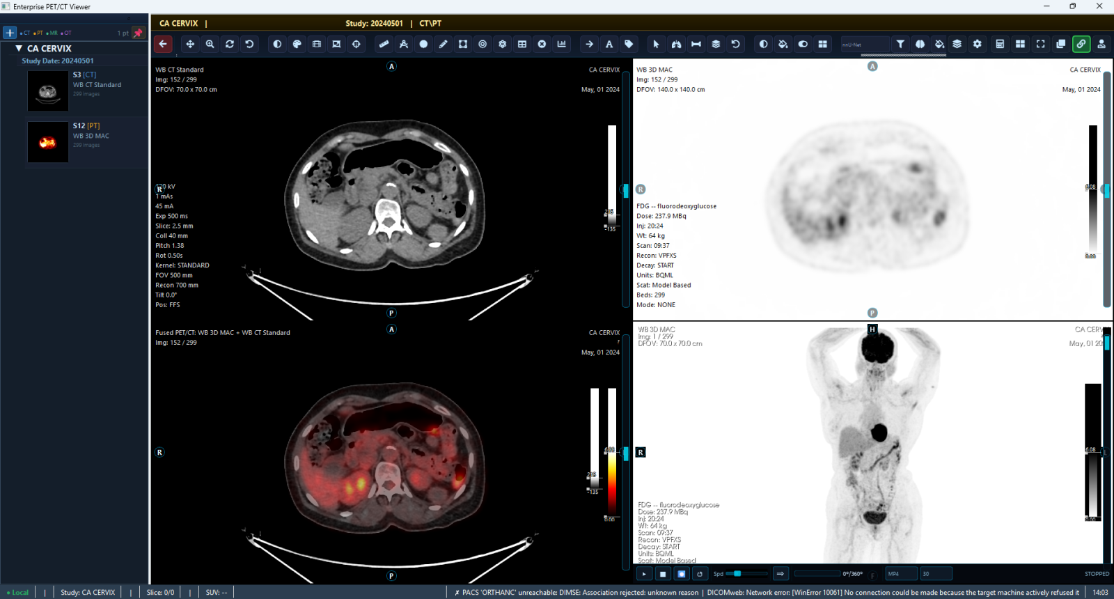Toggle the green link synchronization button
The width and height of the screenshot is (1114, 599).
point(1081,44)
